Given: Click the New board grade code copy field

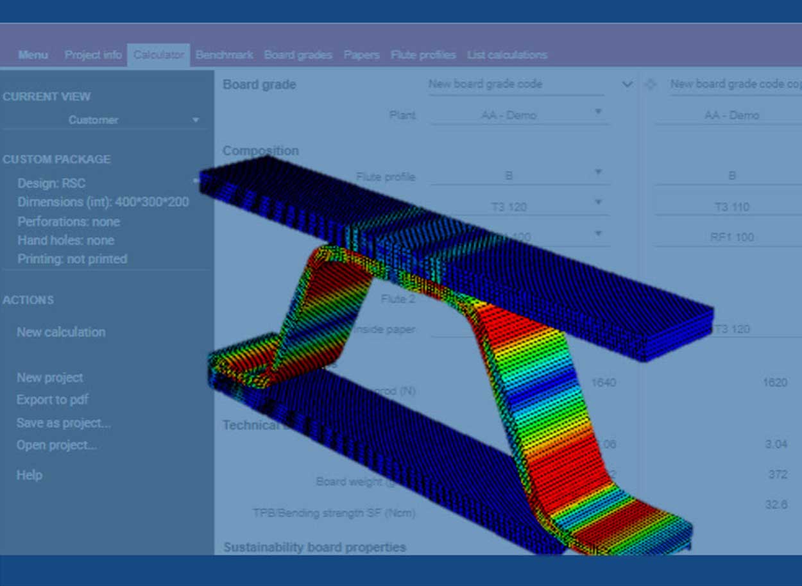Looking at the screenshot, I should (735, 84).
